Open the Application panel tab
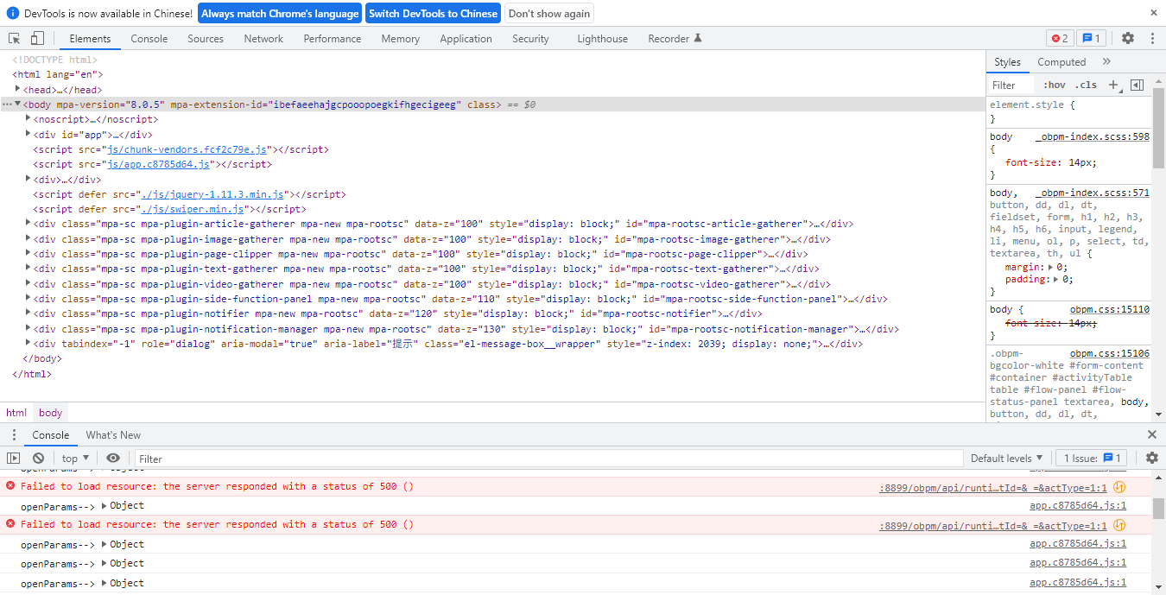The width and height of the screenshot is (1166, 595). [x=466, y=39]
